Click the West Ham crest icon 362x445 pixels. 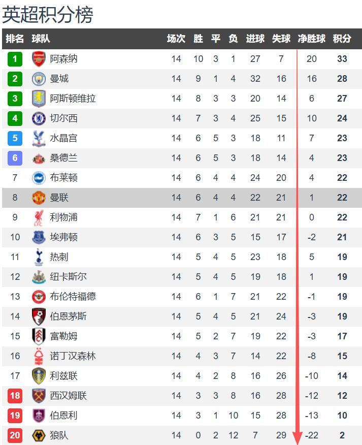click(x=39, y=396)
